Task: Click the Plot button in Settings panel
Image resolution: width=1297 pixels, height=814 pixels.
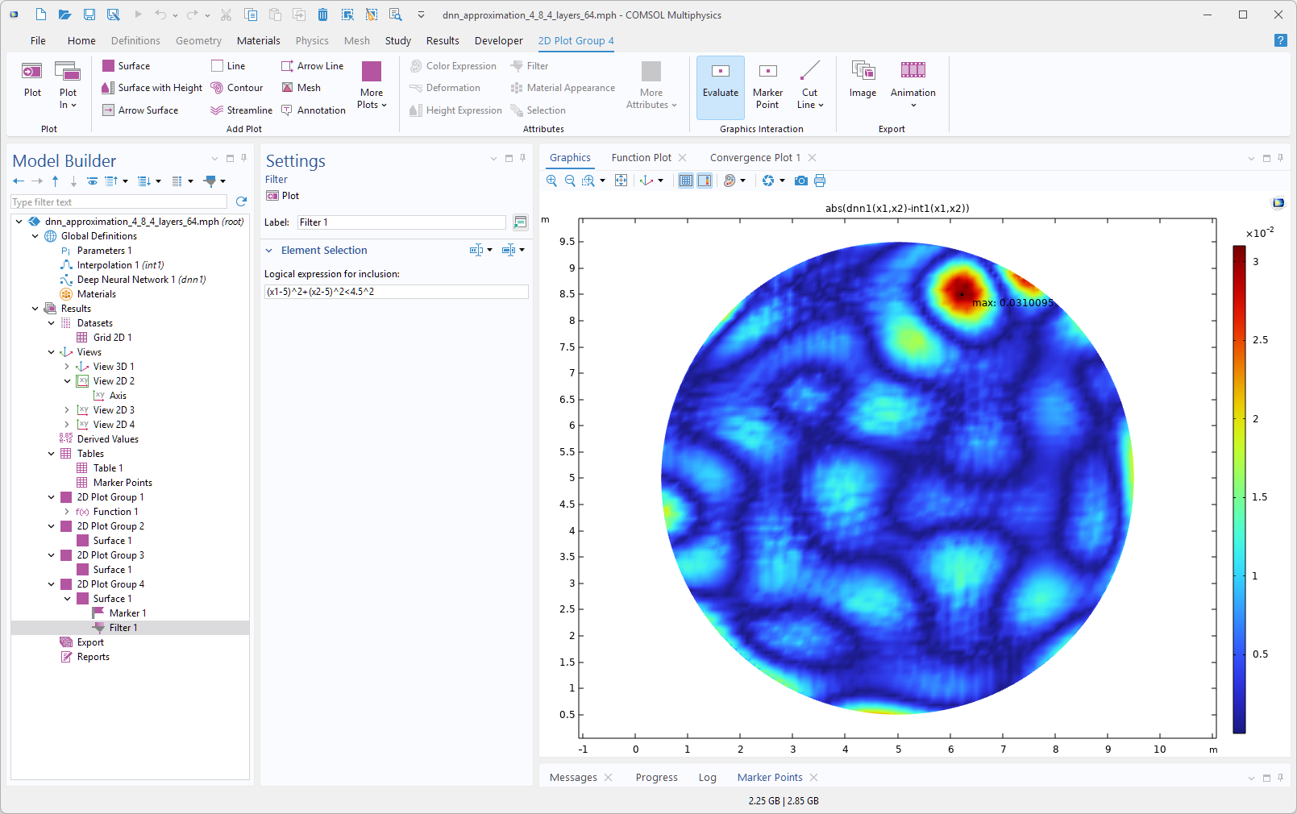Action: point(283,196)
